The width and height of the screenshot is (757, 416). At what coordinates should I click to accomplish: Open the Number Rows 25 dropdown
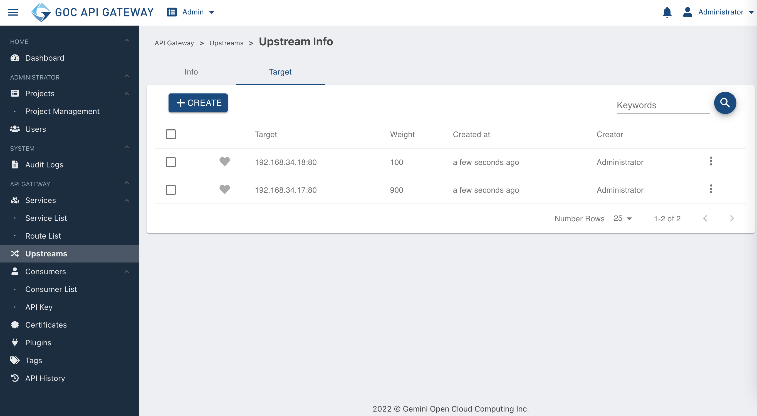pyautogui.click(x=623, y=218)
